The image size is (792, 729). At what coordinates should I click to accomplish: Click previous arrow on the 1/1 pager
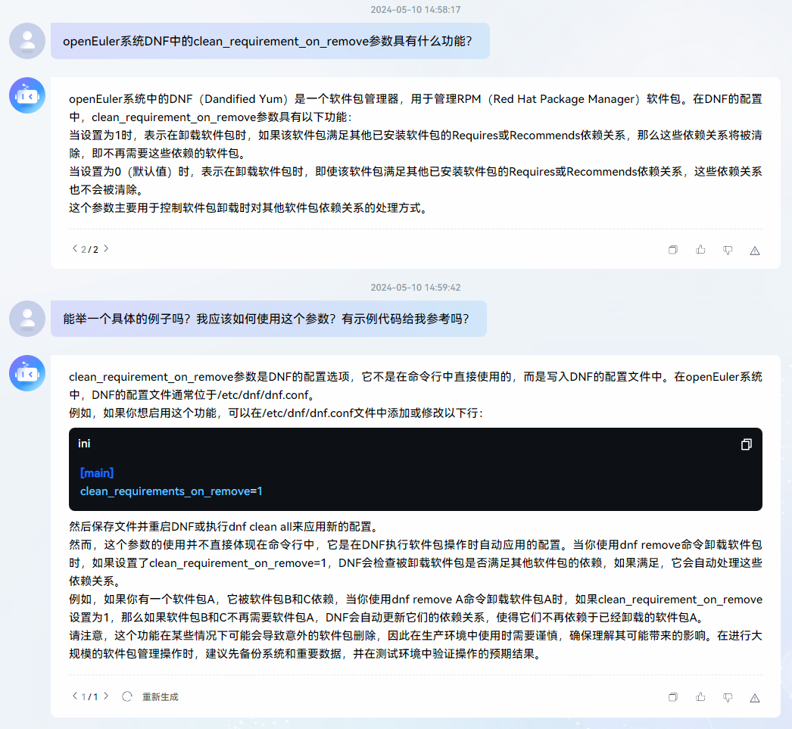(x=74, y=696)
